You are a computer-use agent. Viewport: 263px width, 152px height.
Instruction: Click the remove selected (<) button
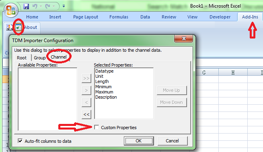tap(86, 102)
